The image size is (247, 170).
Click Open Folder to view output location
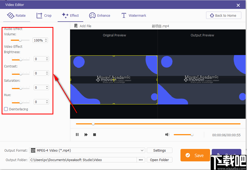click(159, 160)
